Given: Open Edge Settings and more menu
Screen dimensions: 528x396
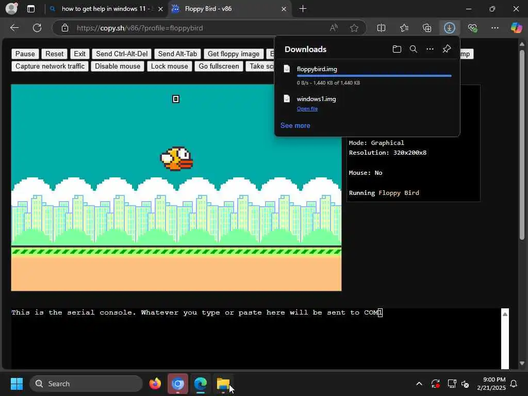Looking at the screenshot, I should [494, 28].
